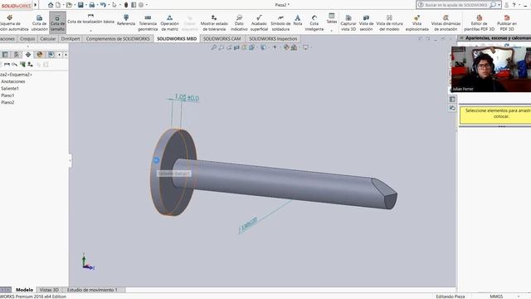Switch to the Croquis tab
The image size is (531, 299).
(x=27, y=39)
